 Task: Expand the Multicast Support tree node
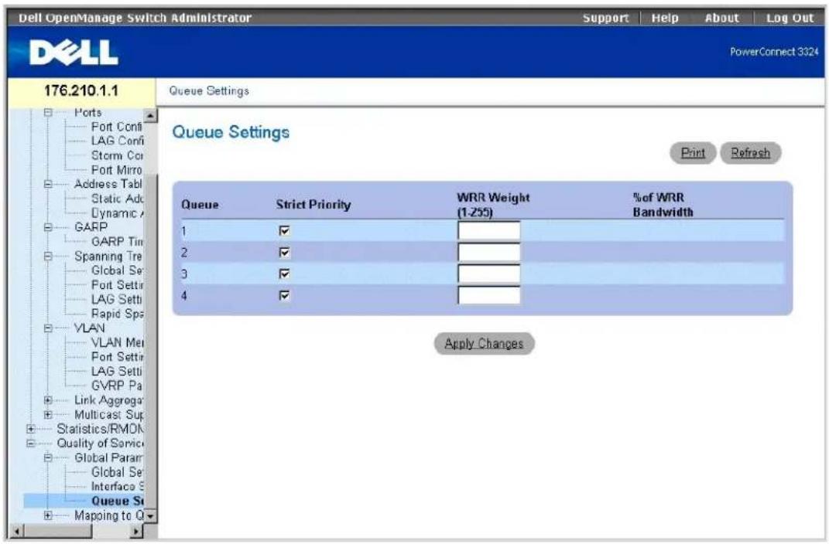click(x=48, y=415)
